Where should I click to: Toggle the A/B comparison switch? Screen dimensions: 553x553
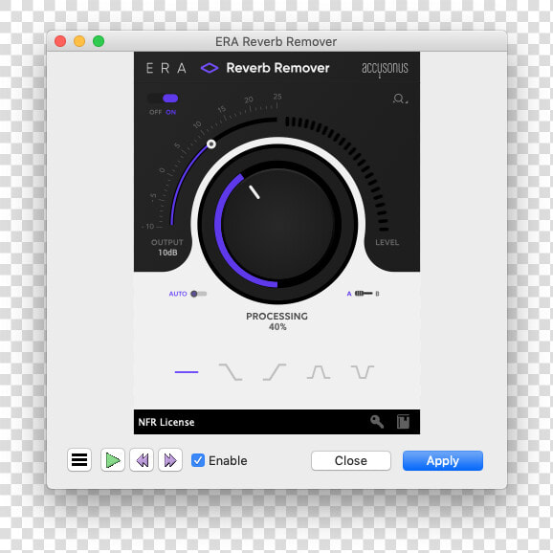click(364, 294)
